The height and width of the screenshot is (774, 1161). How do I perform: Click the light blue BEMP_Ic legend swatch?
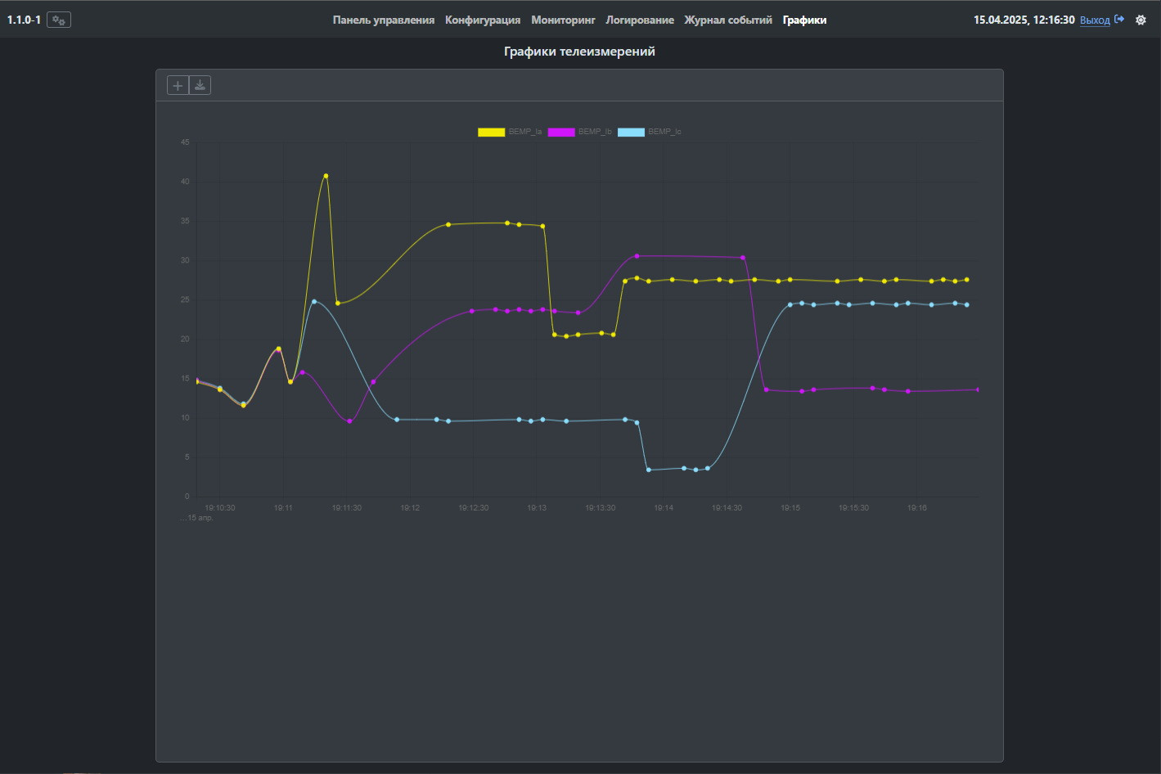coord(631,132)
